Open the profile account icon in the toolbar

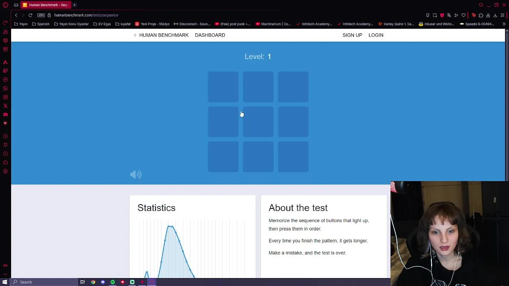(488, 15)
